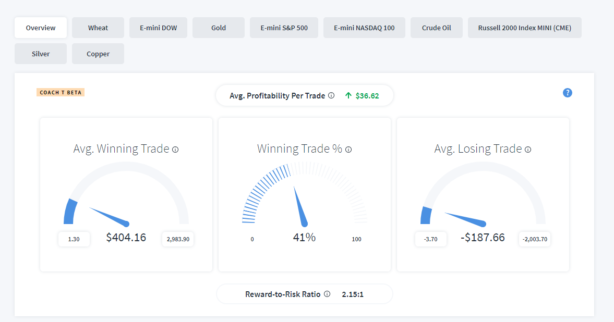
Task: Click the green up arrow by $36.62
Action: [348, 95]
